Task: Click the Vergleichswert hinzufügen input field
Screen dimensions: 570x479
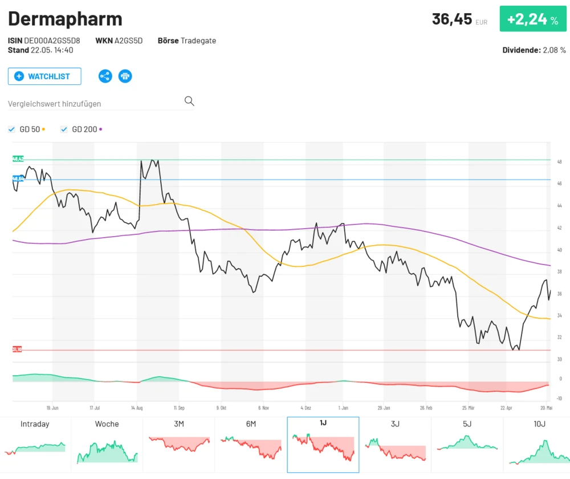Action: pos(91,104)
